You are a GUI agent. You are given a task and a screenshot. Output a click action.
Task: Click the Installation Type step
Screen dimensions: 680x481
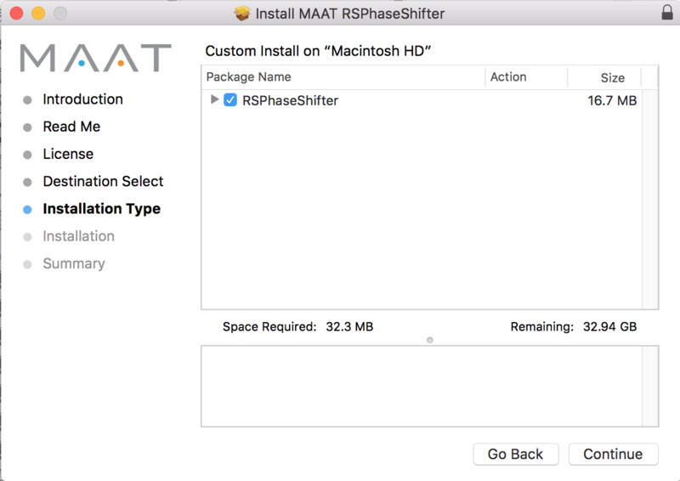(x=101, y=208)
